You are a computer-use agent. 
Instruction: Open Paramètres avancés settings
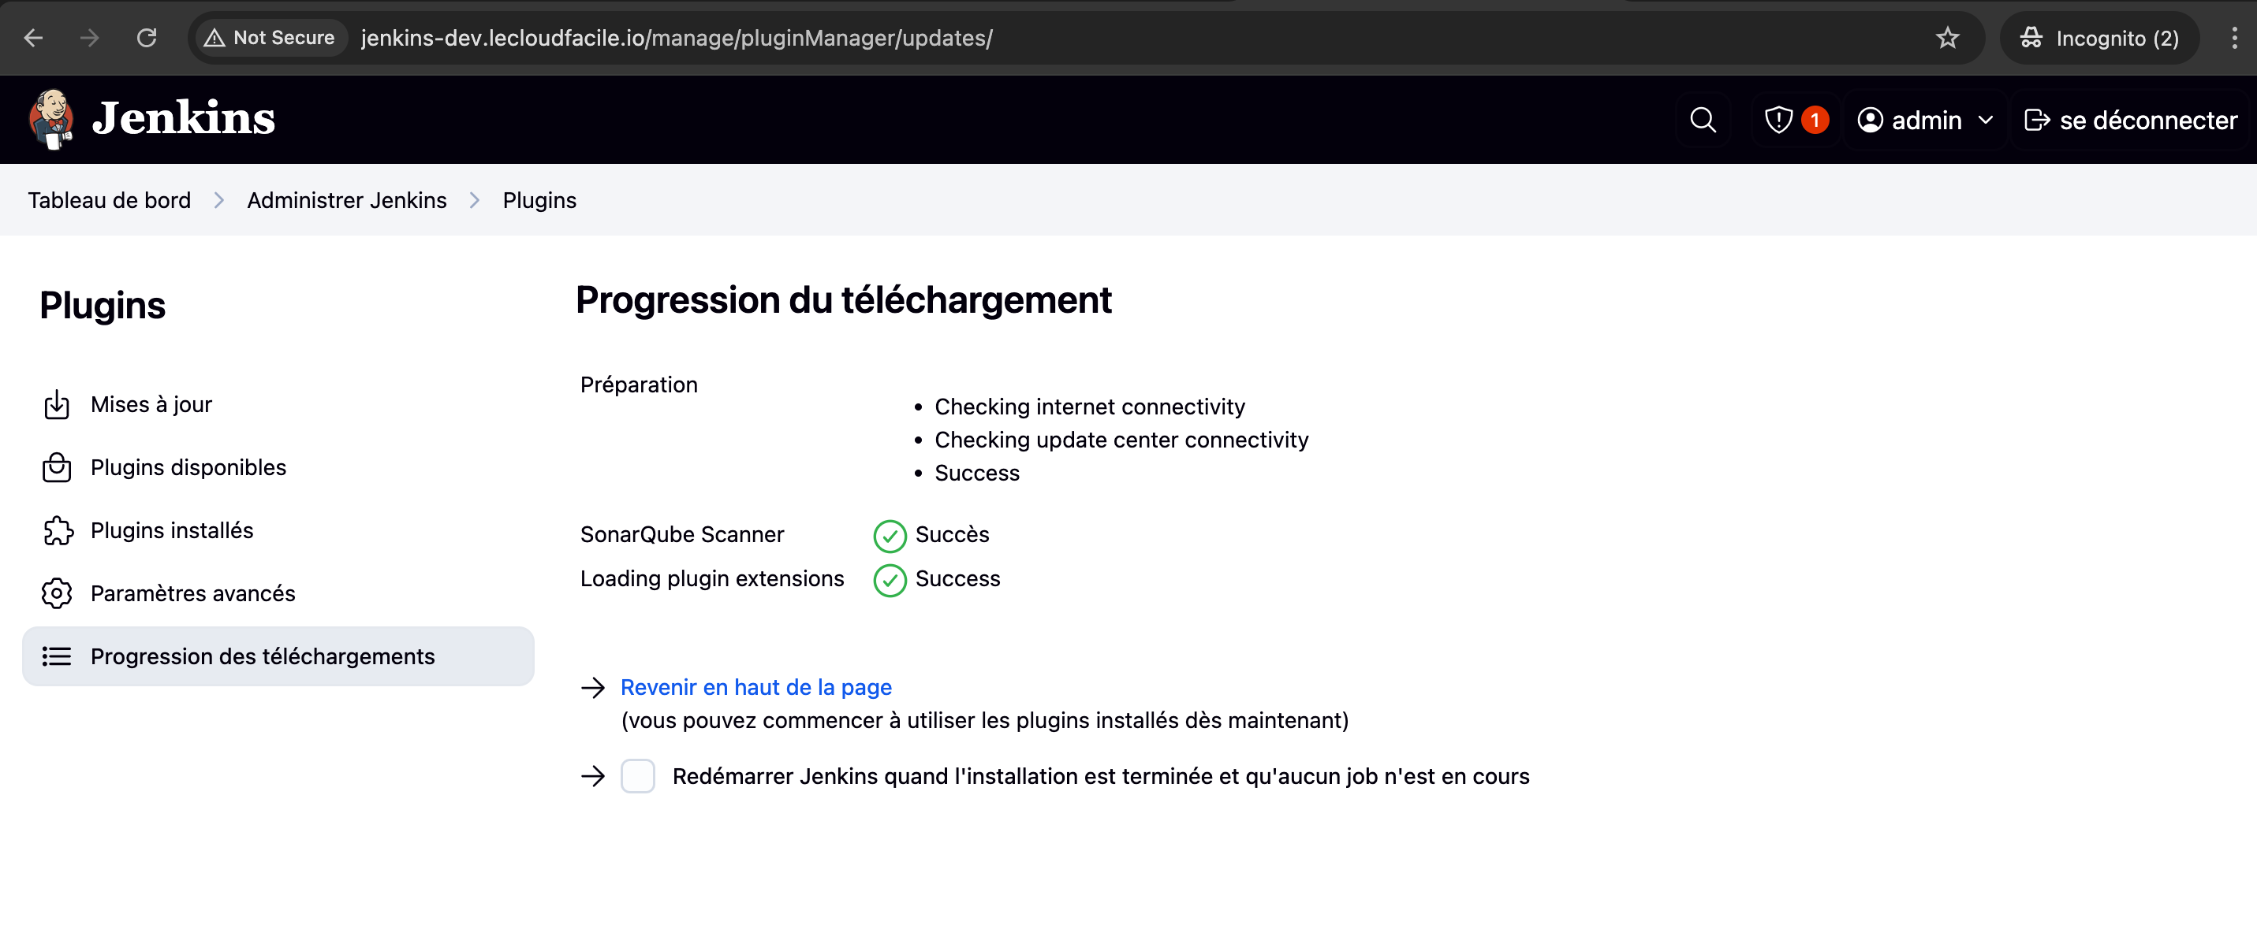point(192,593)
